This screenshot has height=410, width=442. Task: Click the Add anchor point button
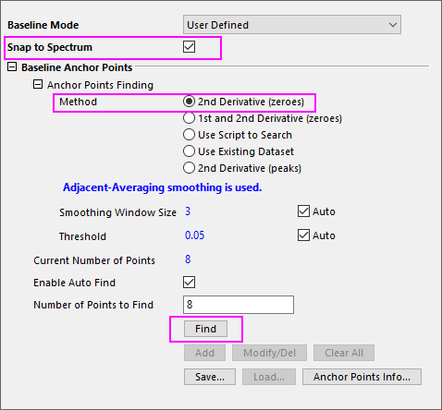(204, 353)
